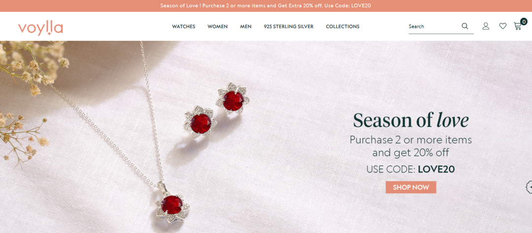Click the search magnifier icon

[465, 26]
